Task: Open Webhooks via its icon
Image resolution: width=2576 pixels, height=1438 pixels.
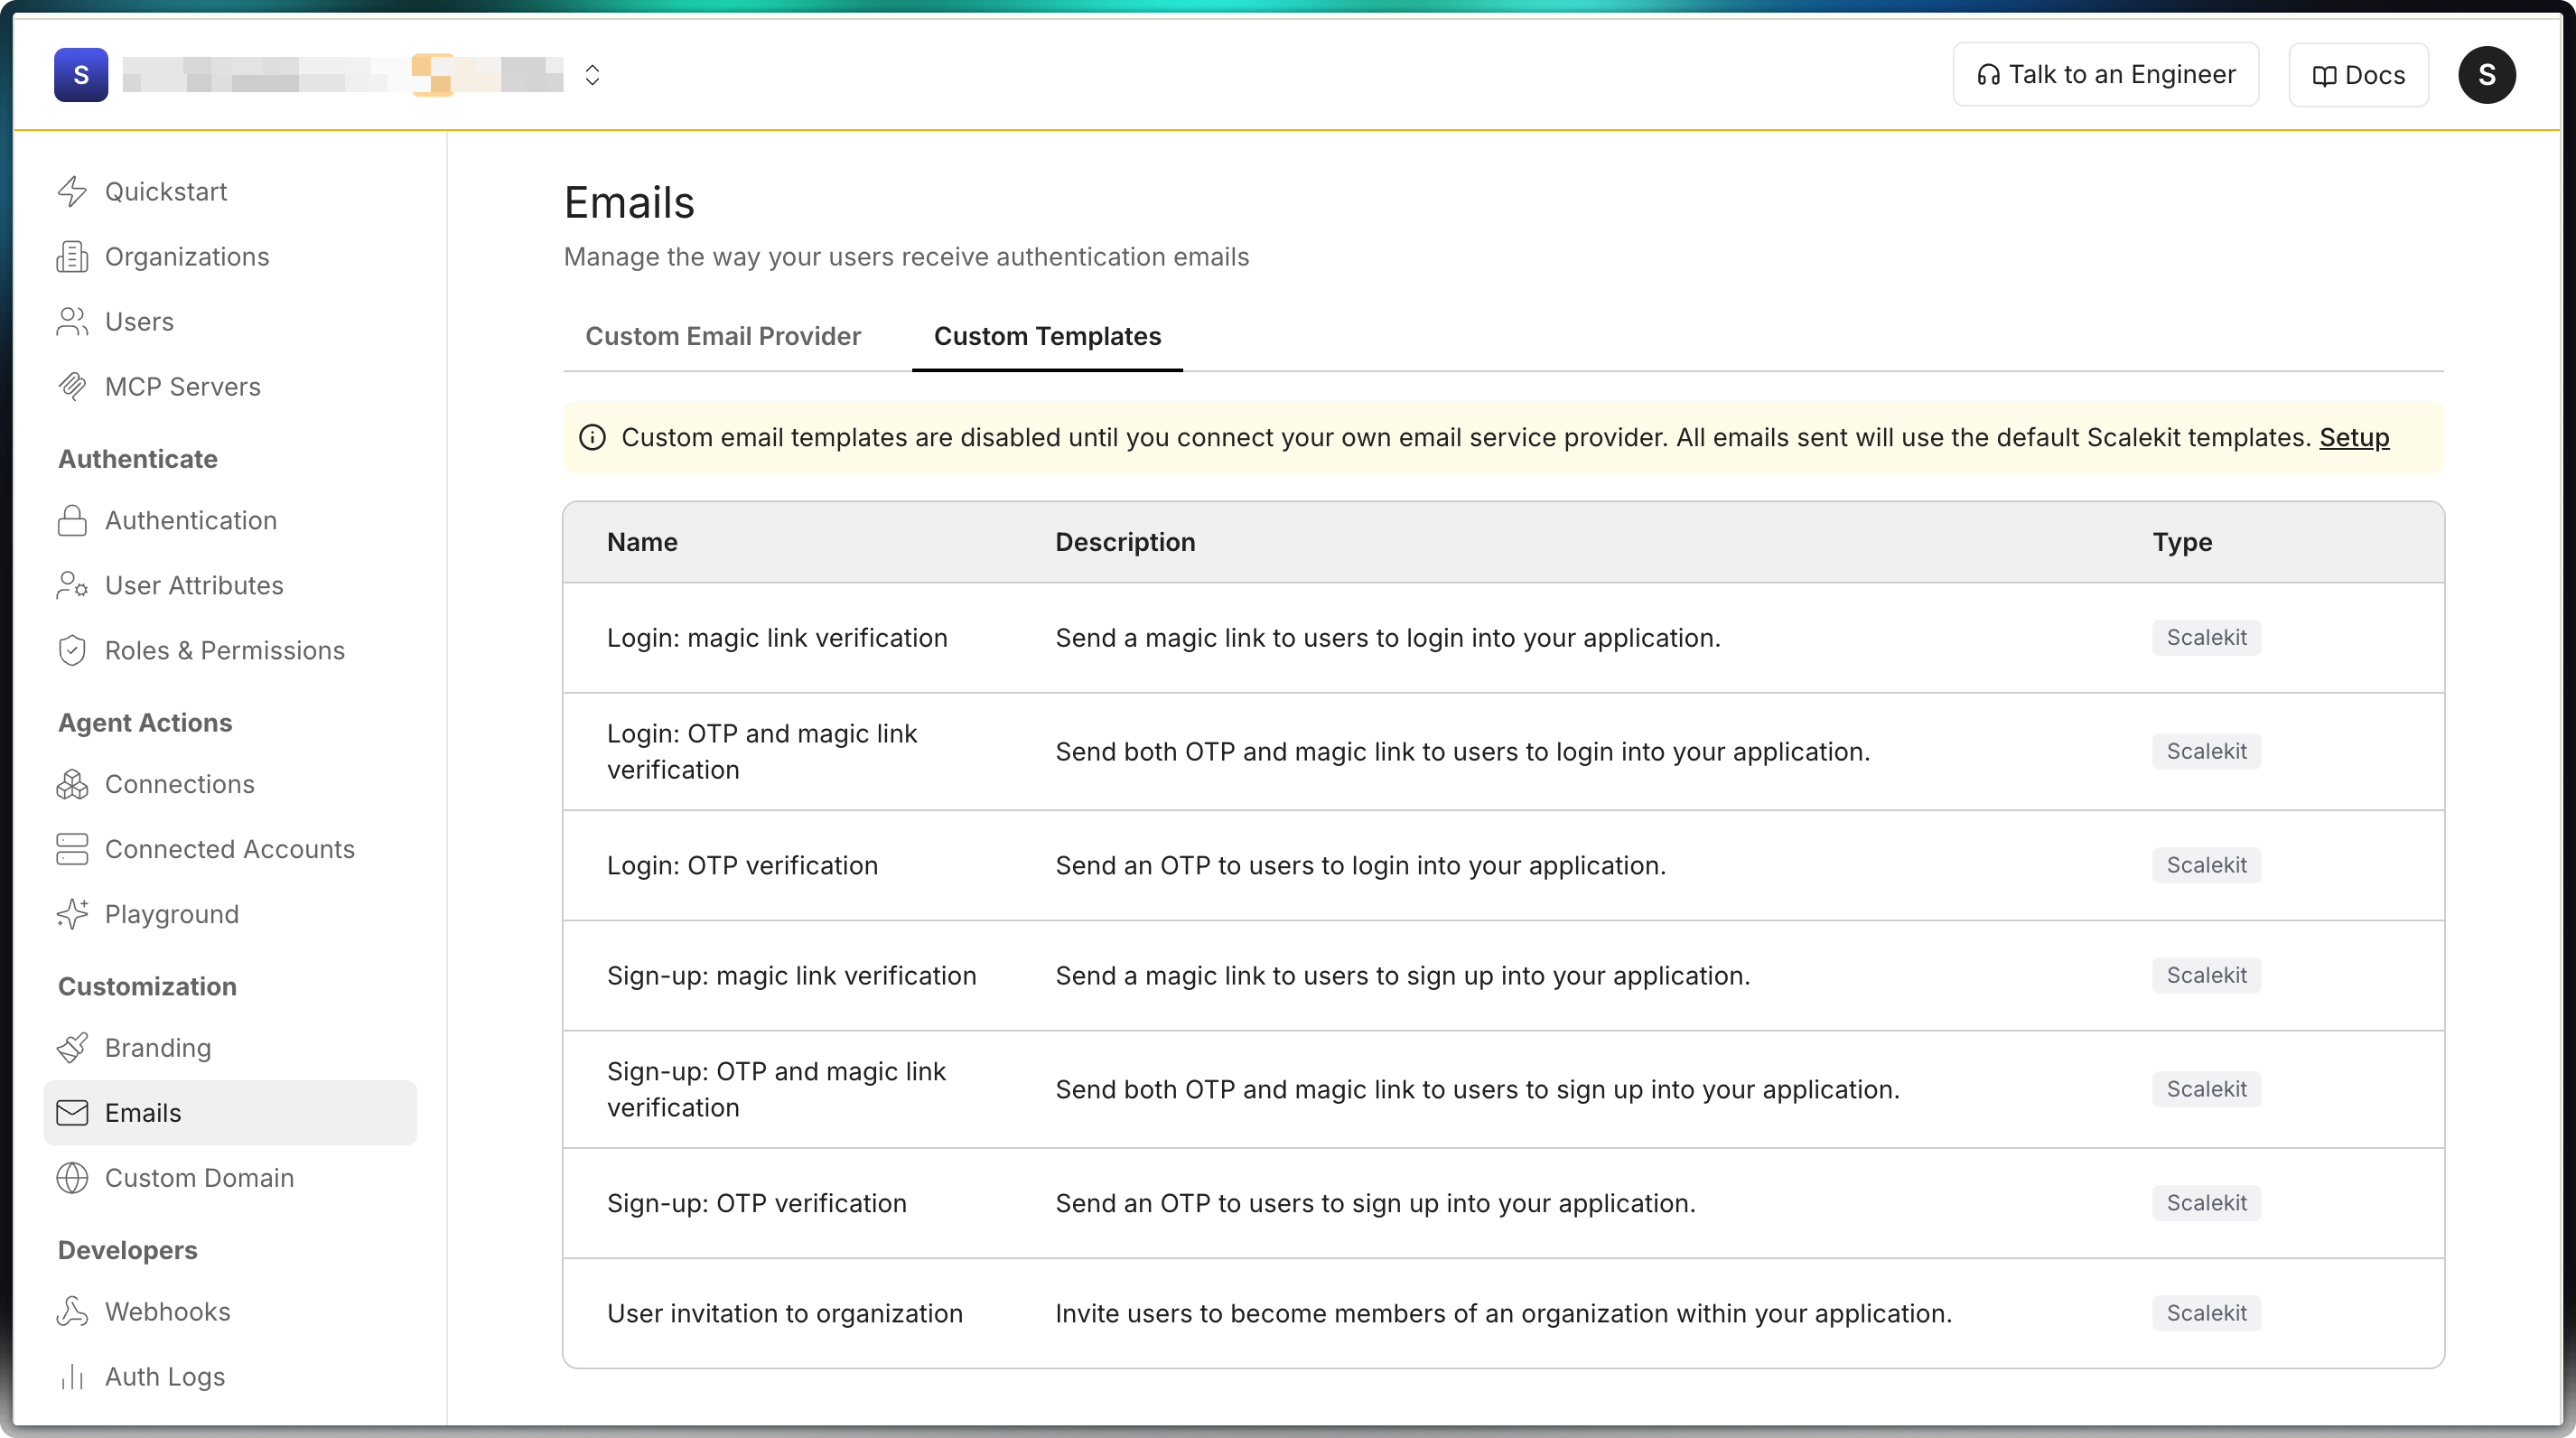Action: tap(72, 1311)
